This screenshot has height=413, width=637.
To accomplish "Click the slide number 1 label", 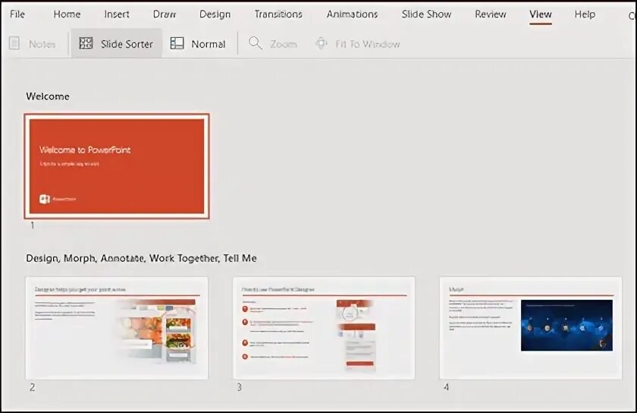I will point(33,225).
